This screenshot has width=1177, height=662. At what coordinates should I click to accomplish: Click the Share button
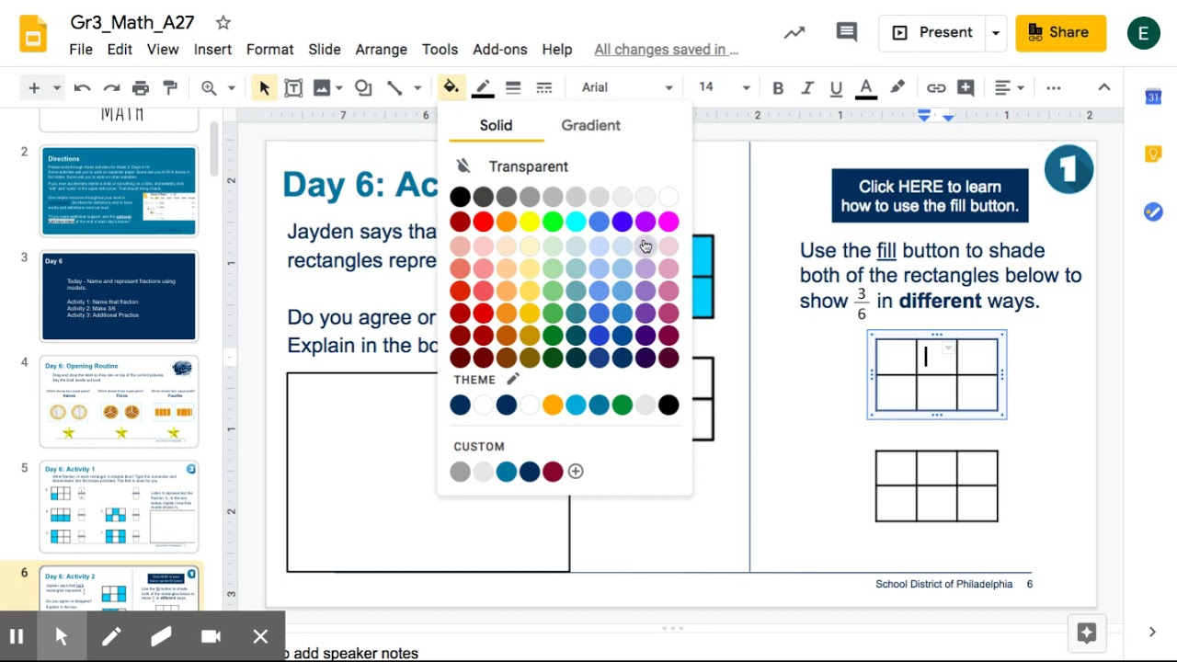pyautogui.click(x=1060, y=33)
